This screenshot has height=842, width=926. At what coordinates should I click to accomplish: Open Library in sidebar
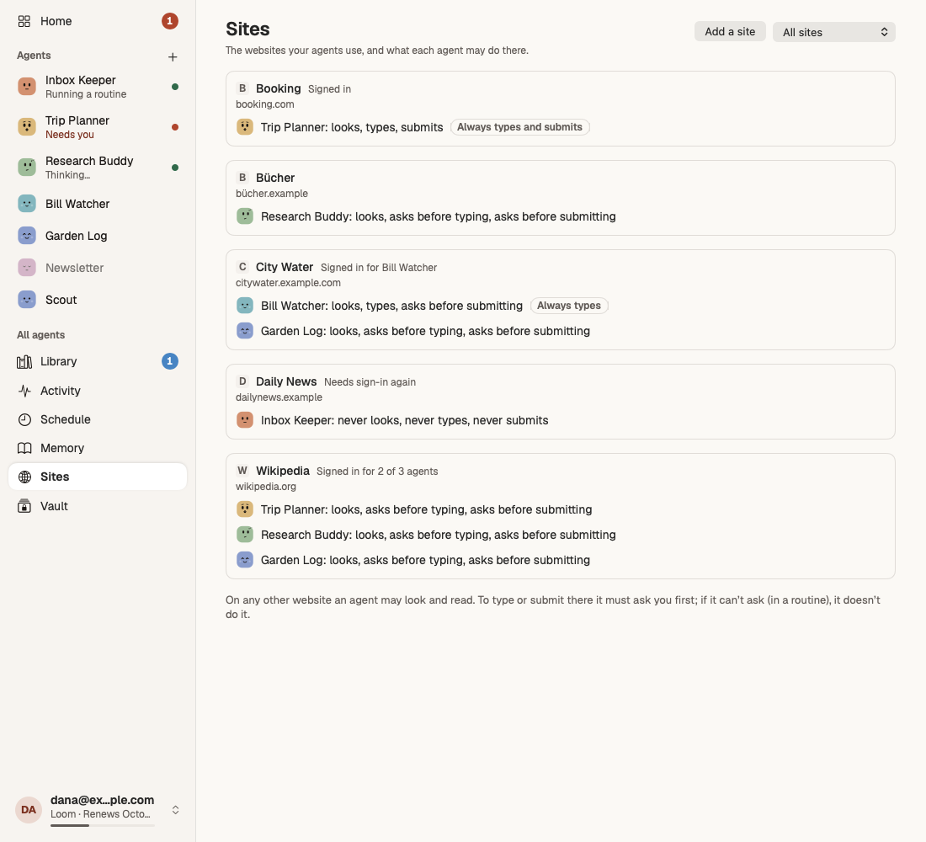(98, 361)
